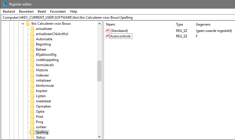This screenshot has width=235, height=140.
Task: Click the tree pane scrollbar thumb
Action: [x=99, y=71]
